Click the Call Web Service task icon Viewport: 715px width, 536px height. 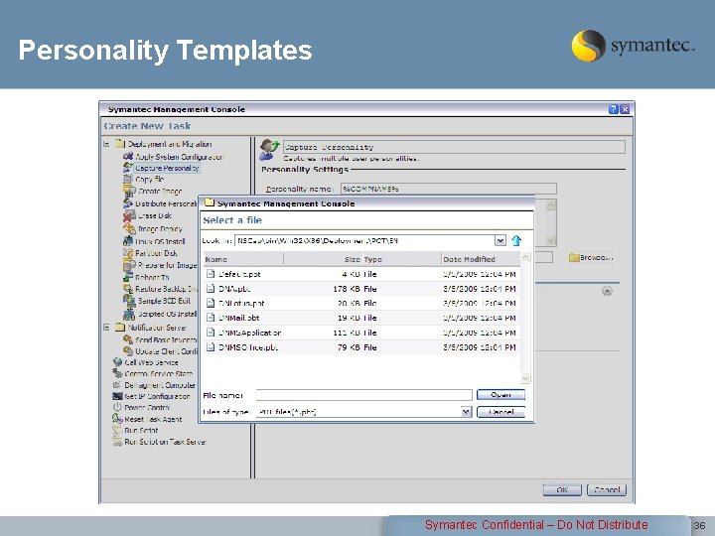point(117,362)
